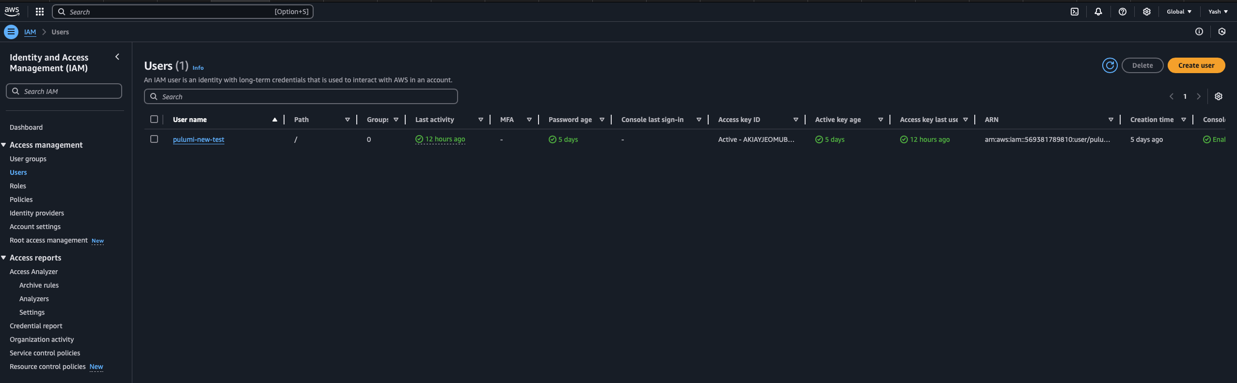Image resolution: width=1237 pixels, height=383 pixels.
Task: Sort by MFA column arrow
Action: tap(529, 120)
